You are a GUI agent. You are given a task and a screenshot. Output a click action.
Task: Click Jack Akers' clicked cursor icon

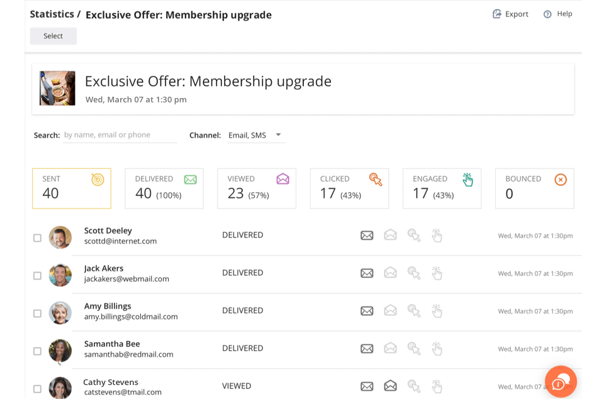tap(414, 273)
